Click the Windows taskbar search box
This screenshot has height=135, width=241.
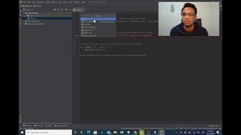[x=49, y=132]
